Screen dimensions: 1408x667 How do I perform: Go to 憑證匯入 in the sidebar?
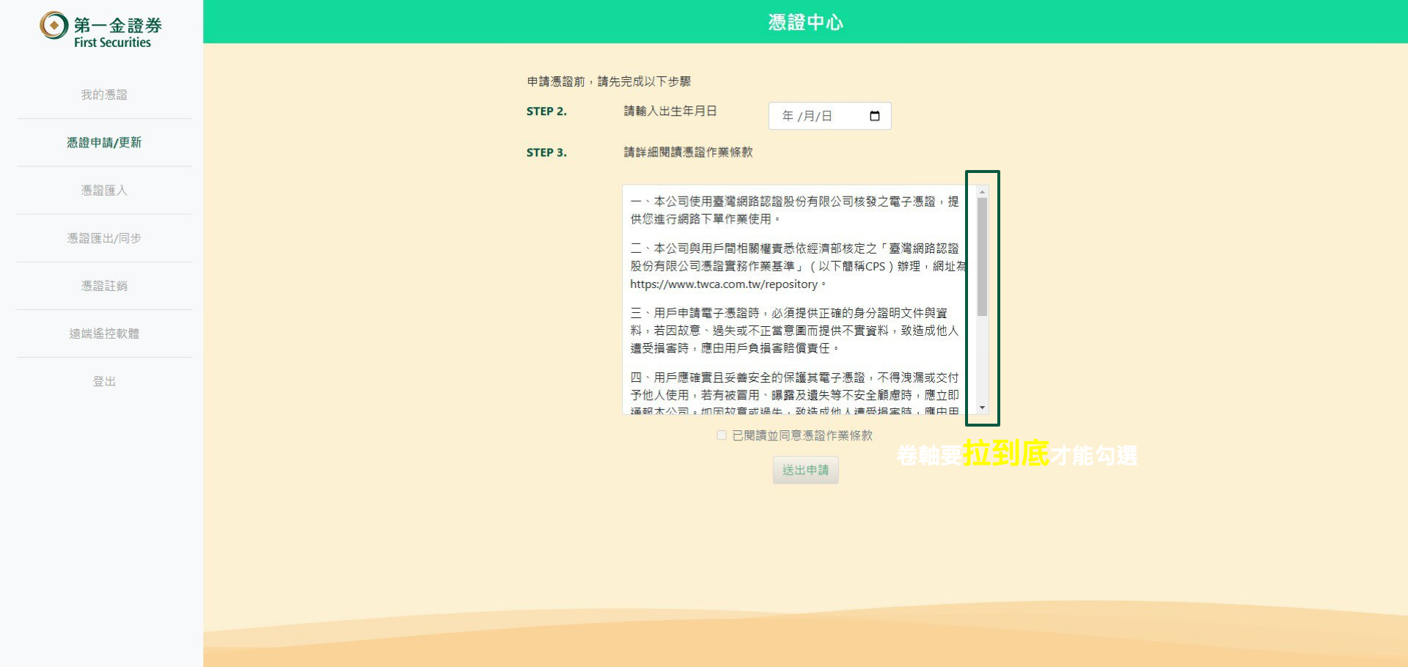104,190
